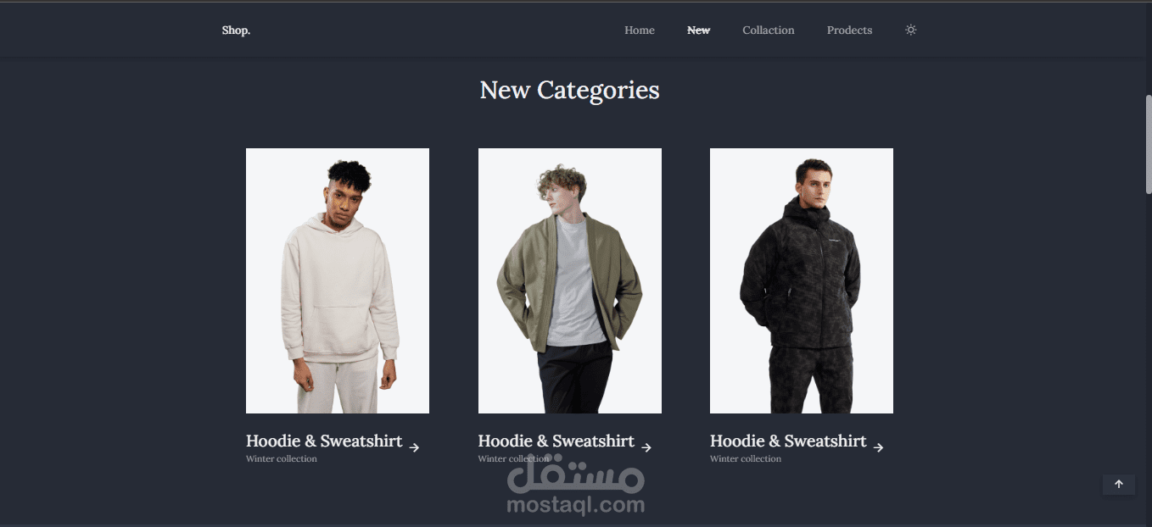The image size is (1152, 527).
Task: Click Winter collection text under third card
Action: (746, 458)
